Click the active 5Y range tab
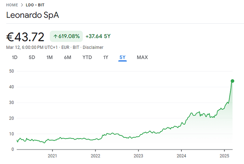 coord(122,57)
